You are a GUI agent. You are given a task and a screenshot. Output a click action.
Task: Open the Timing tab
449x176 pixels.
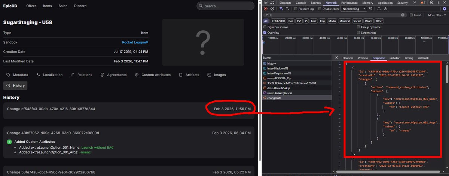(409, 58)
